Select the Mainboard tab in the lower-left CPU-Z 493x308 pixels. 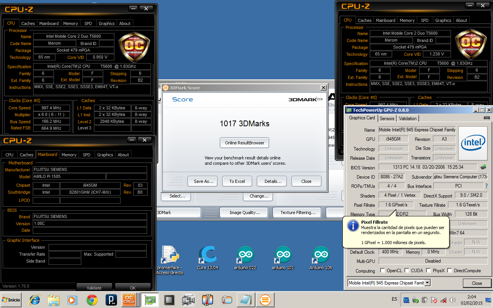click(x=47, y=154)
